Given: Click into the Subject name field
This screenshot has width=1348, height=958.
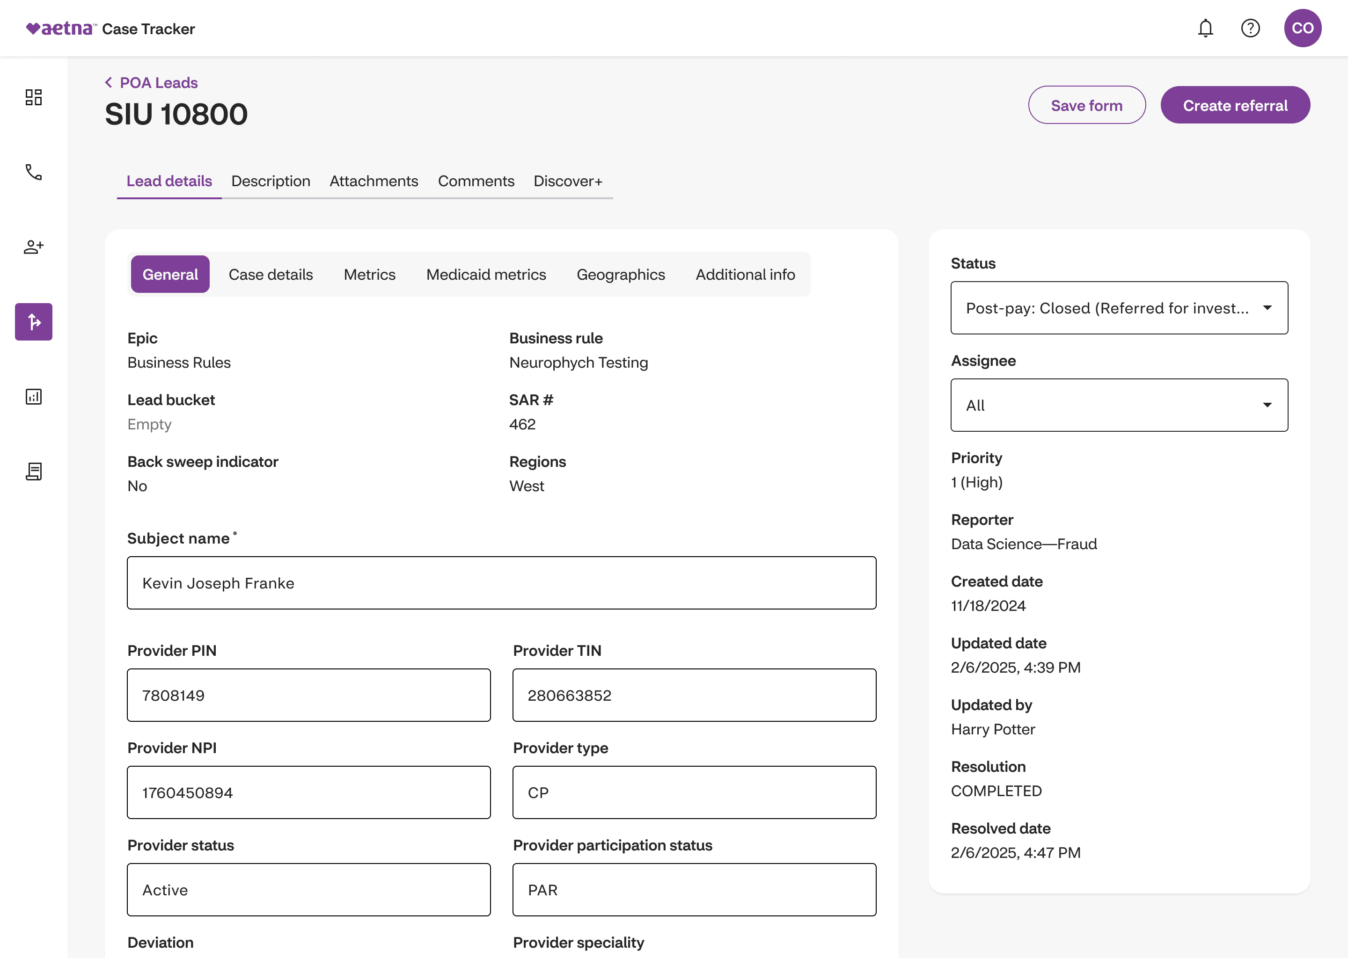Looking at the screenshot, I should (501, 583).
